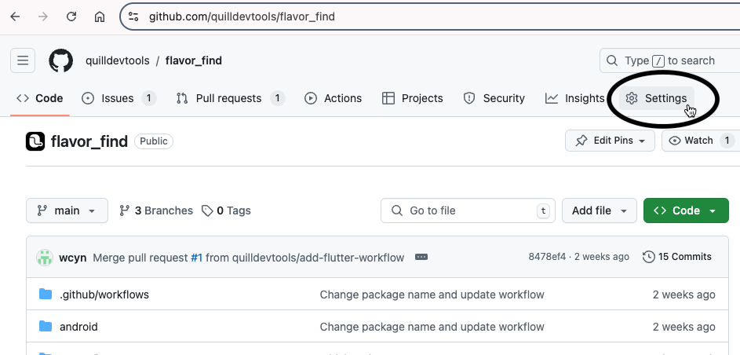This screenshot has width=740, height=355.
Task: Open the repository Settings tab
Action: (x=657, y=98)
